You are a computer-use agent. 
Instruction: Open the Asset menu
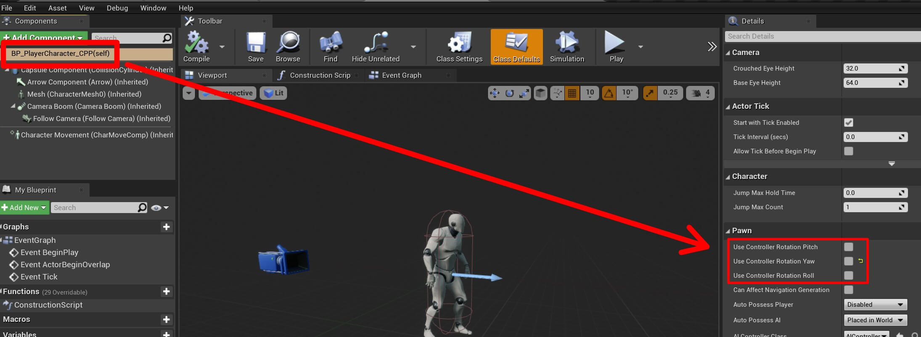tap(58, 8)
